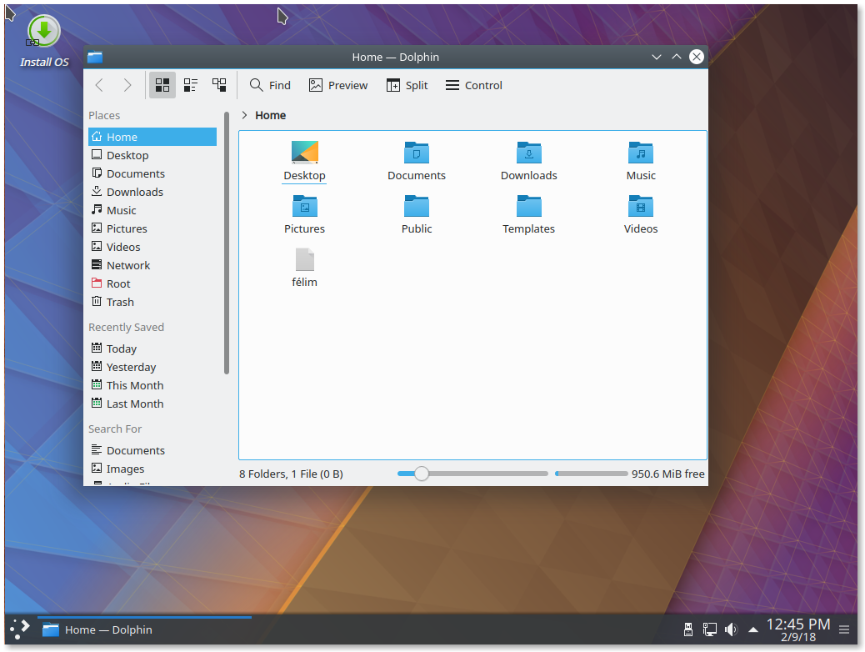Click the 12:45 PM clock
Screen dimensions: 865x652
pos(798,624)
